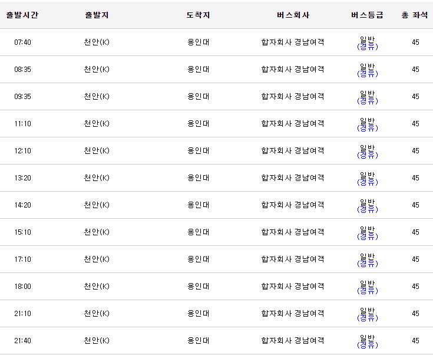433x355 pixels.
Task: Click the 출발지 column header
Action: click(x=97, y=15)
